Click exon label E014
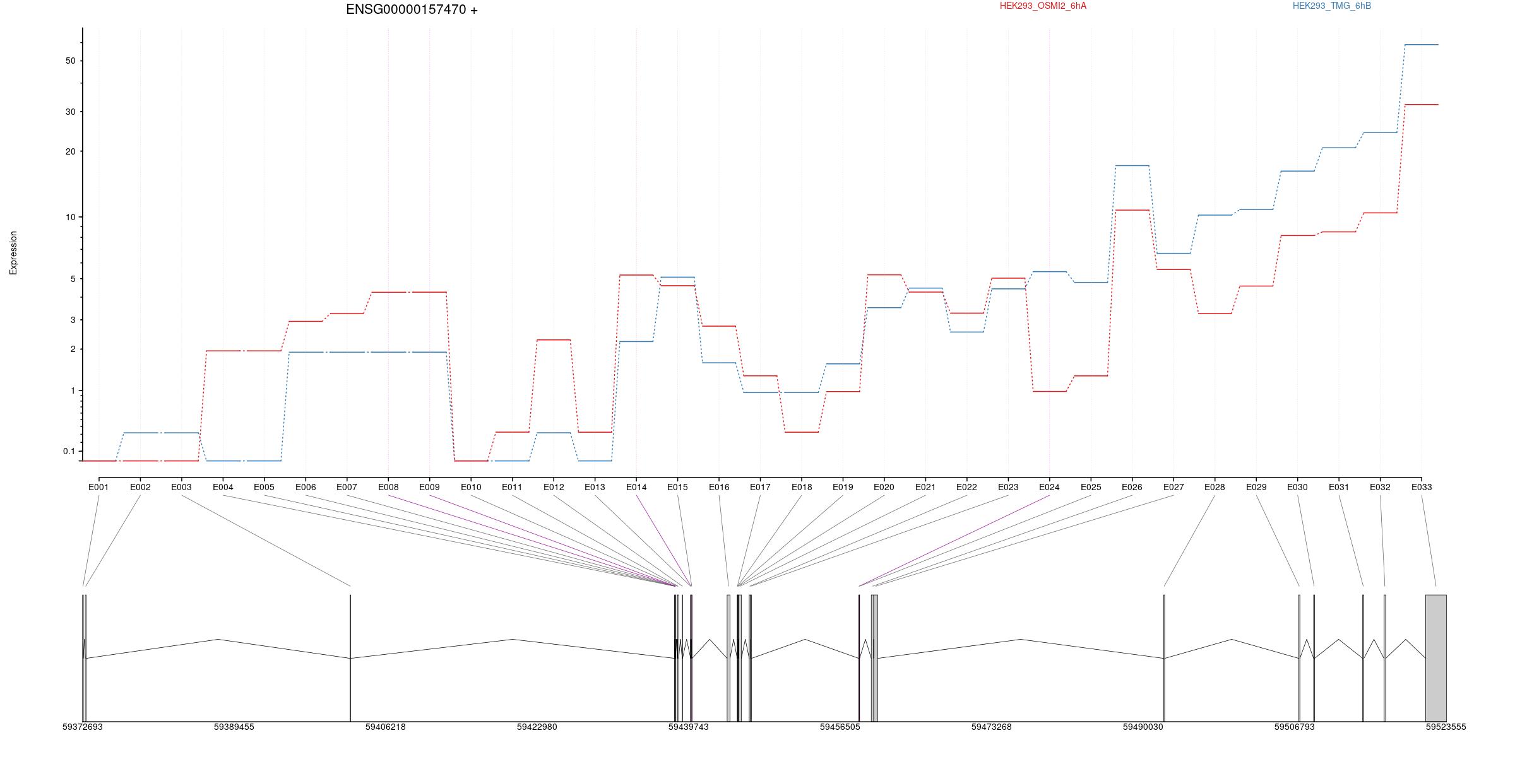Viewport: 1515px width, 757px height. [x=636, y=487]
